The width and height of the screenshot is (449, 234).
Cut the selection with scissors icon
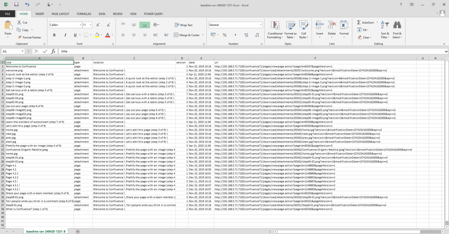pos(22,22)
